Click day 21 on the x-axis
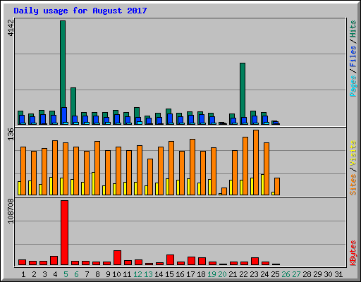Image resolution: width=361 pixels, height=282 pixels. tap(233, 274)
